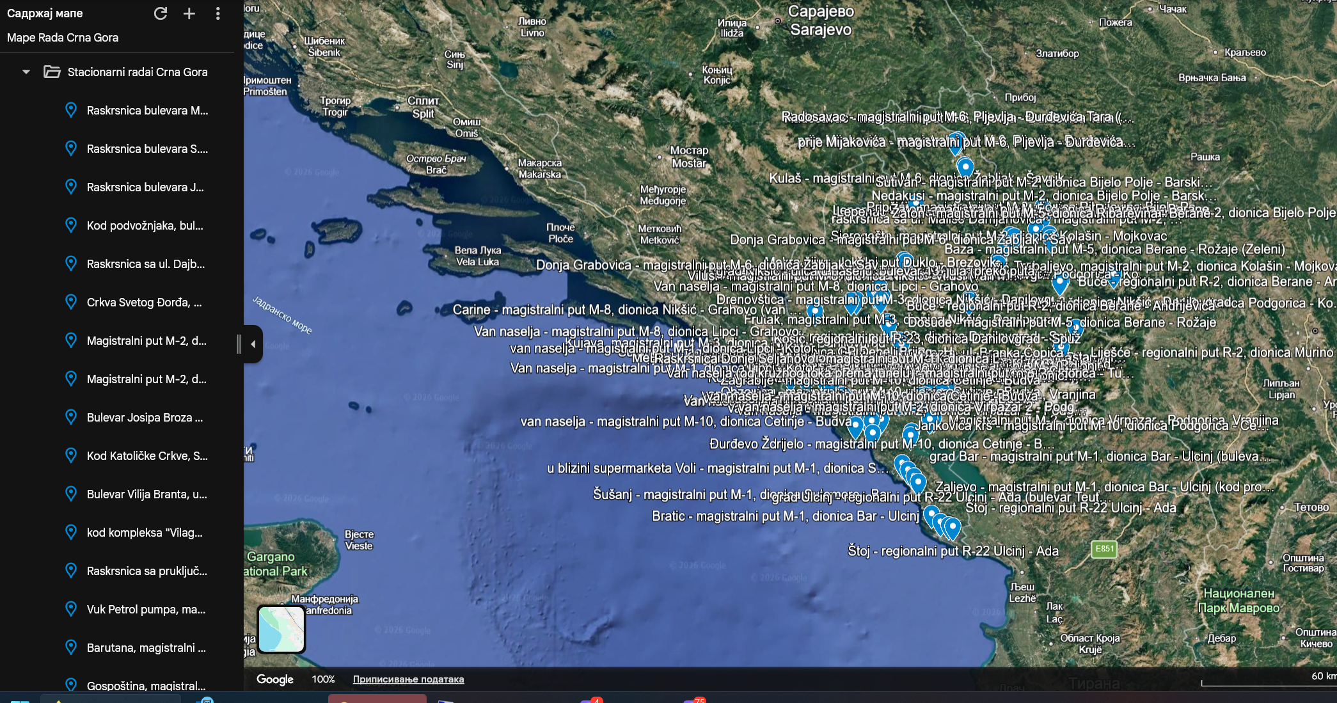
Task: Open the map style thumbnail switcher
Action: tap(281, 629)
